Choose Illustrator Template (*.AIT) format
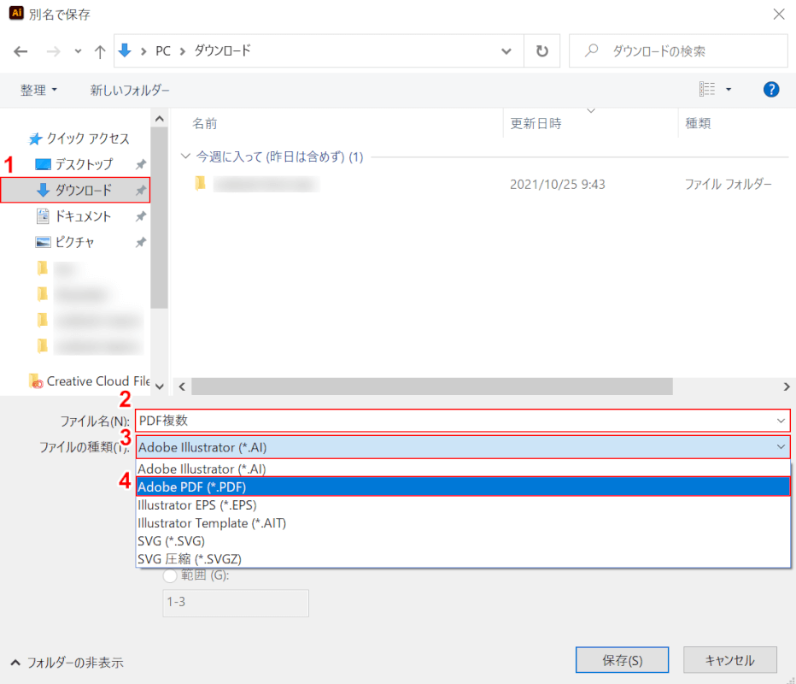 [x=463, y=523]
